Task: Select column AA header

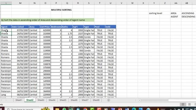Action: [x=176, y=3]
